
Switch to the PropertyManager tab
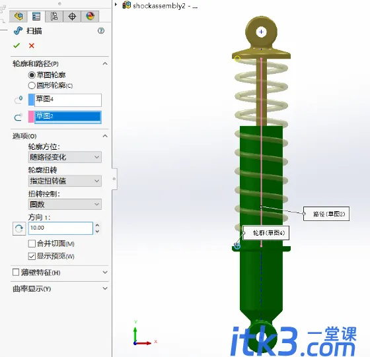(36, 16)
